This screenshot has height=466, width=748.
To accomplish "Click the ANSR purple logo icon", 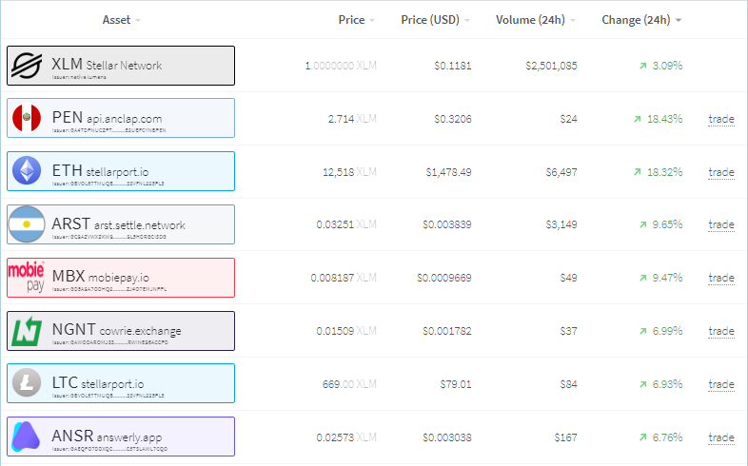I will 26,436.
